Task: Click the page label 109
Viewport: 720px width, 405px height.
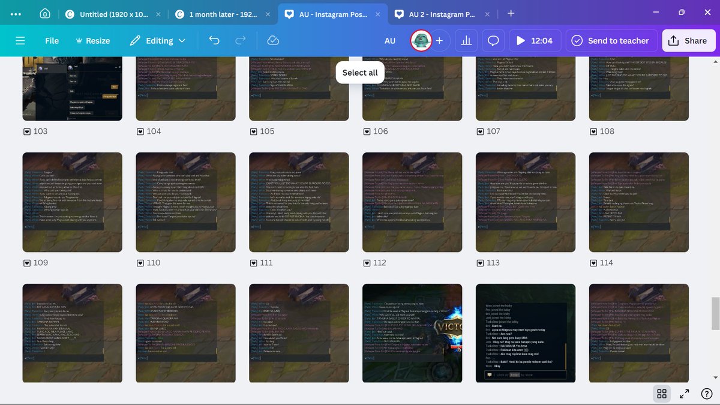Action: (41, 263)
